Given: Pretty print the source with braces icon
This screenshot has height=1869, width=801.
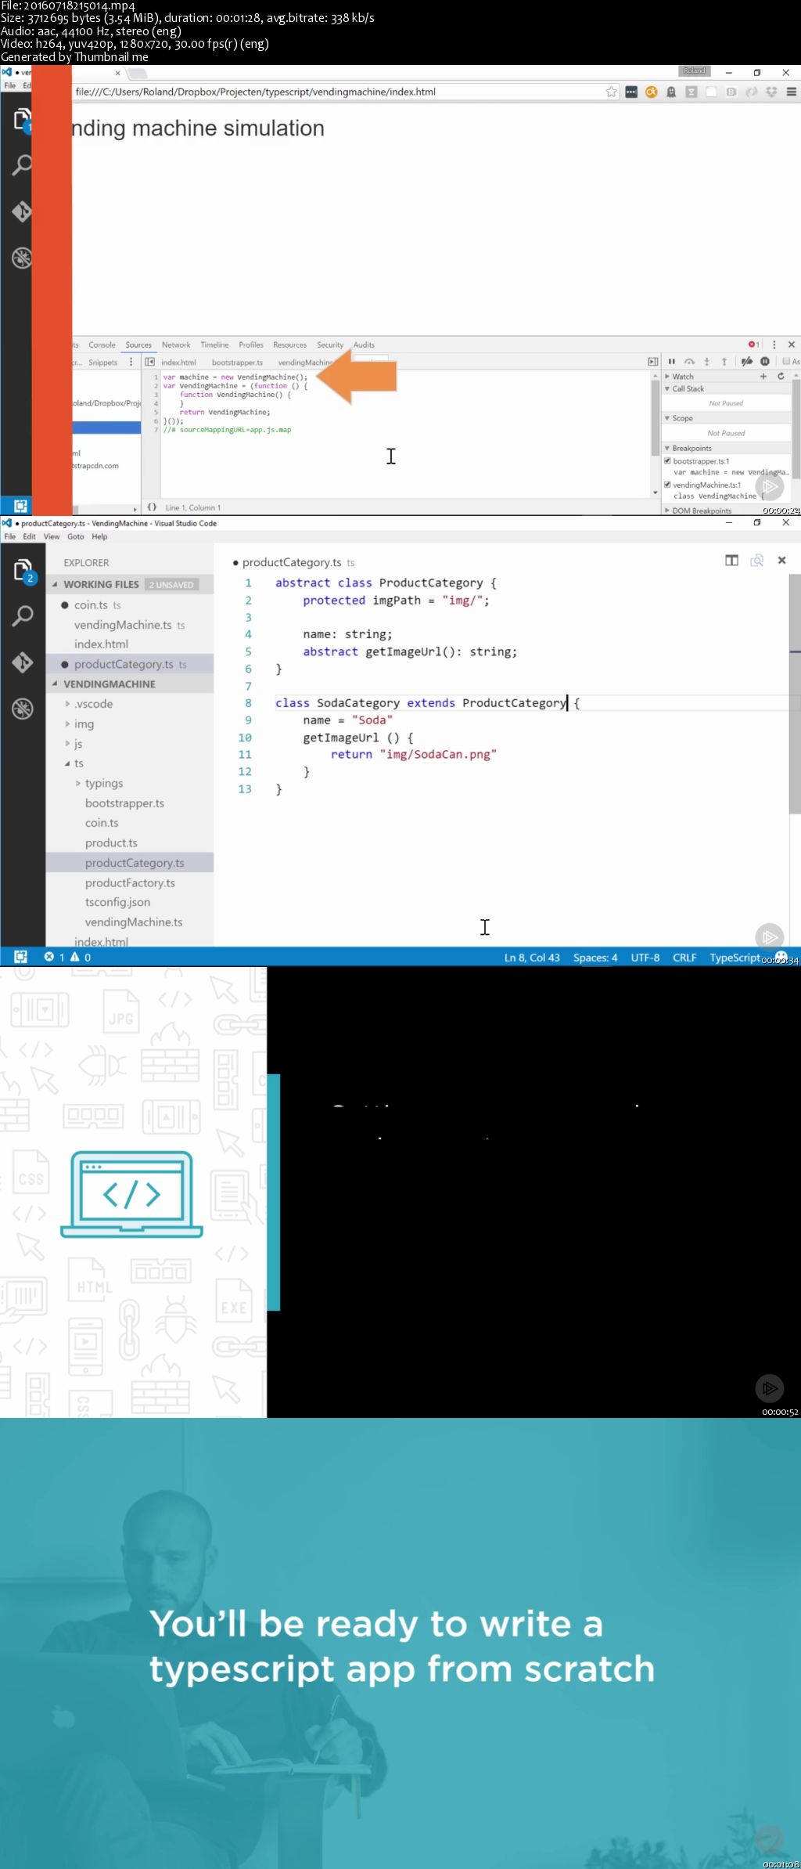Looking at the screenshot, I should pos(153,507).
